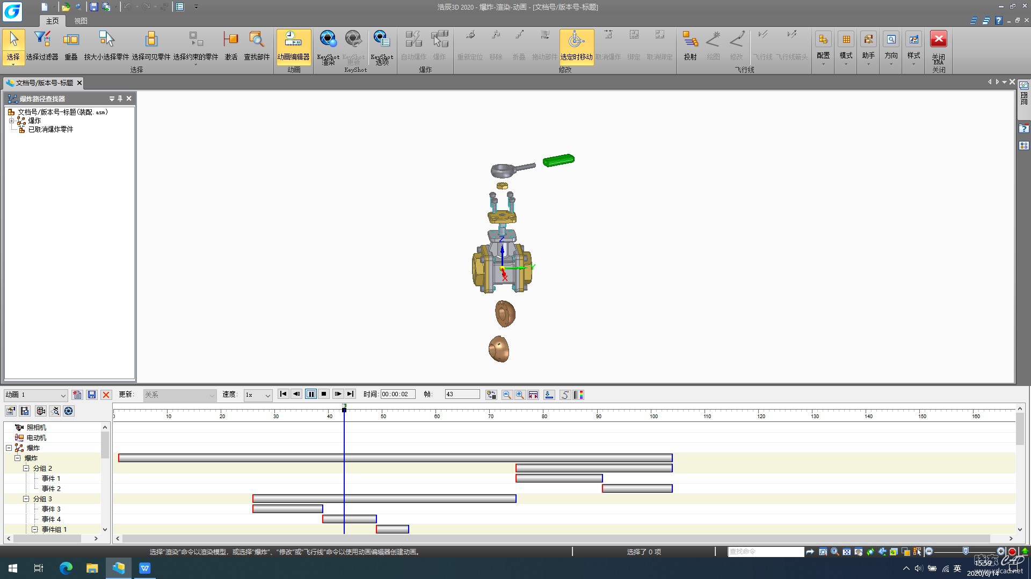This screenshot has width=1031, height=579.
Task: Select the 事件 3 timeline bar
Action: pyautogui.click(x=288, y=509)
